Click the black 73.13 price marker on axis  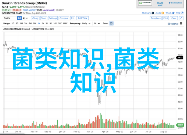click(180, 58)
